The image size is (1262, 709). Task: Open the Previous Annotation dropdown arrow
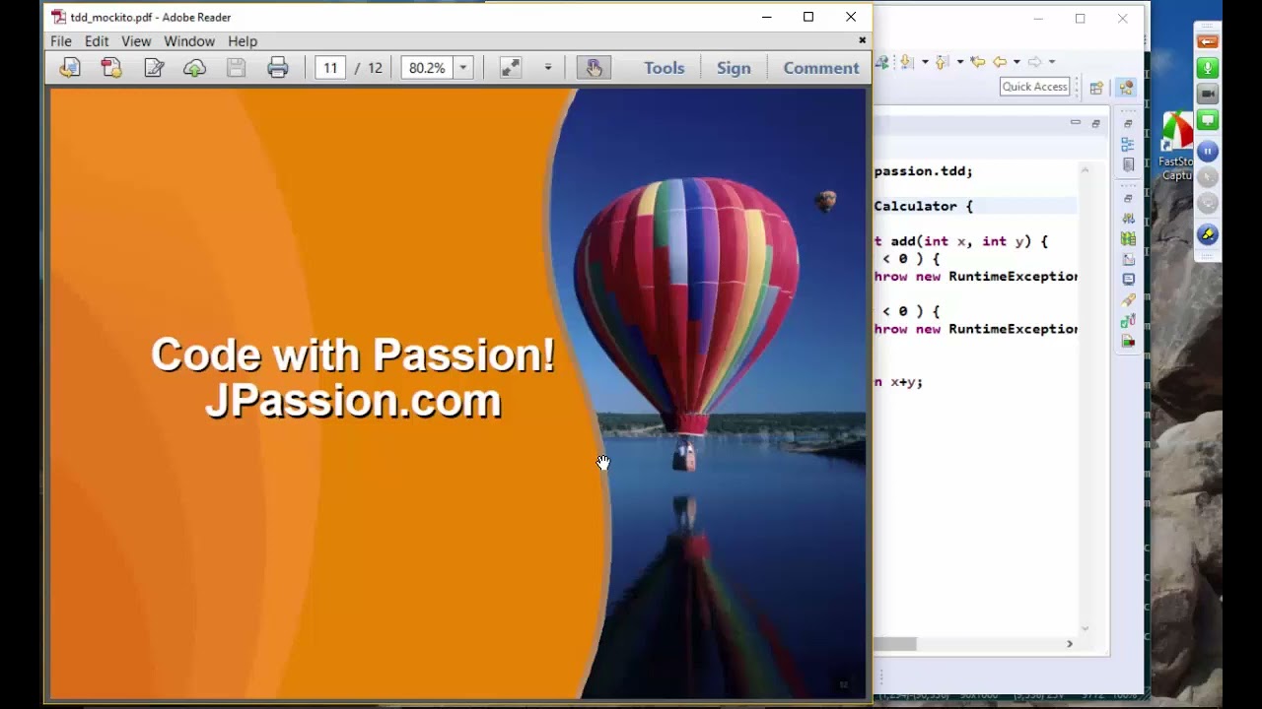[x=960, y=62]
